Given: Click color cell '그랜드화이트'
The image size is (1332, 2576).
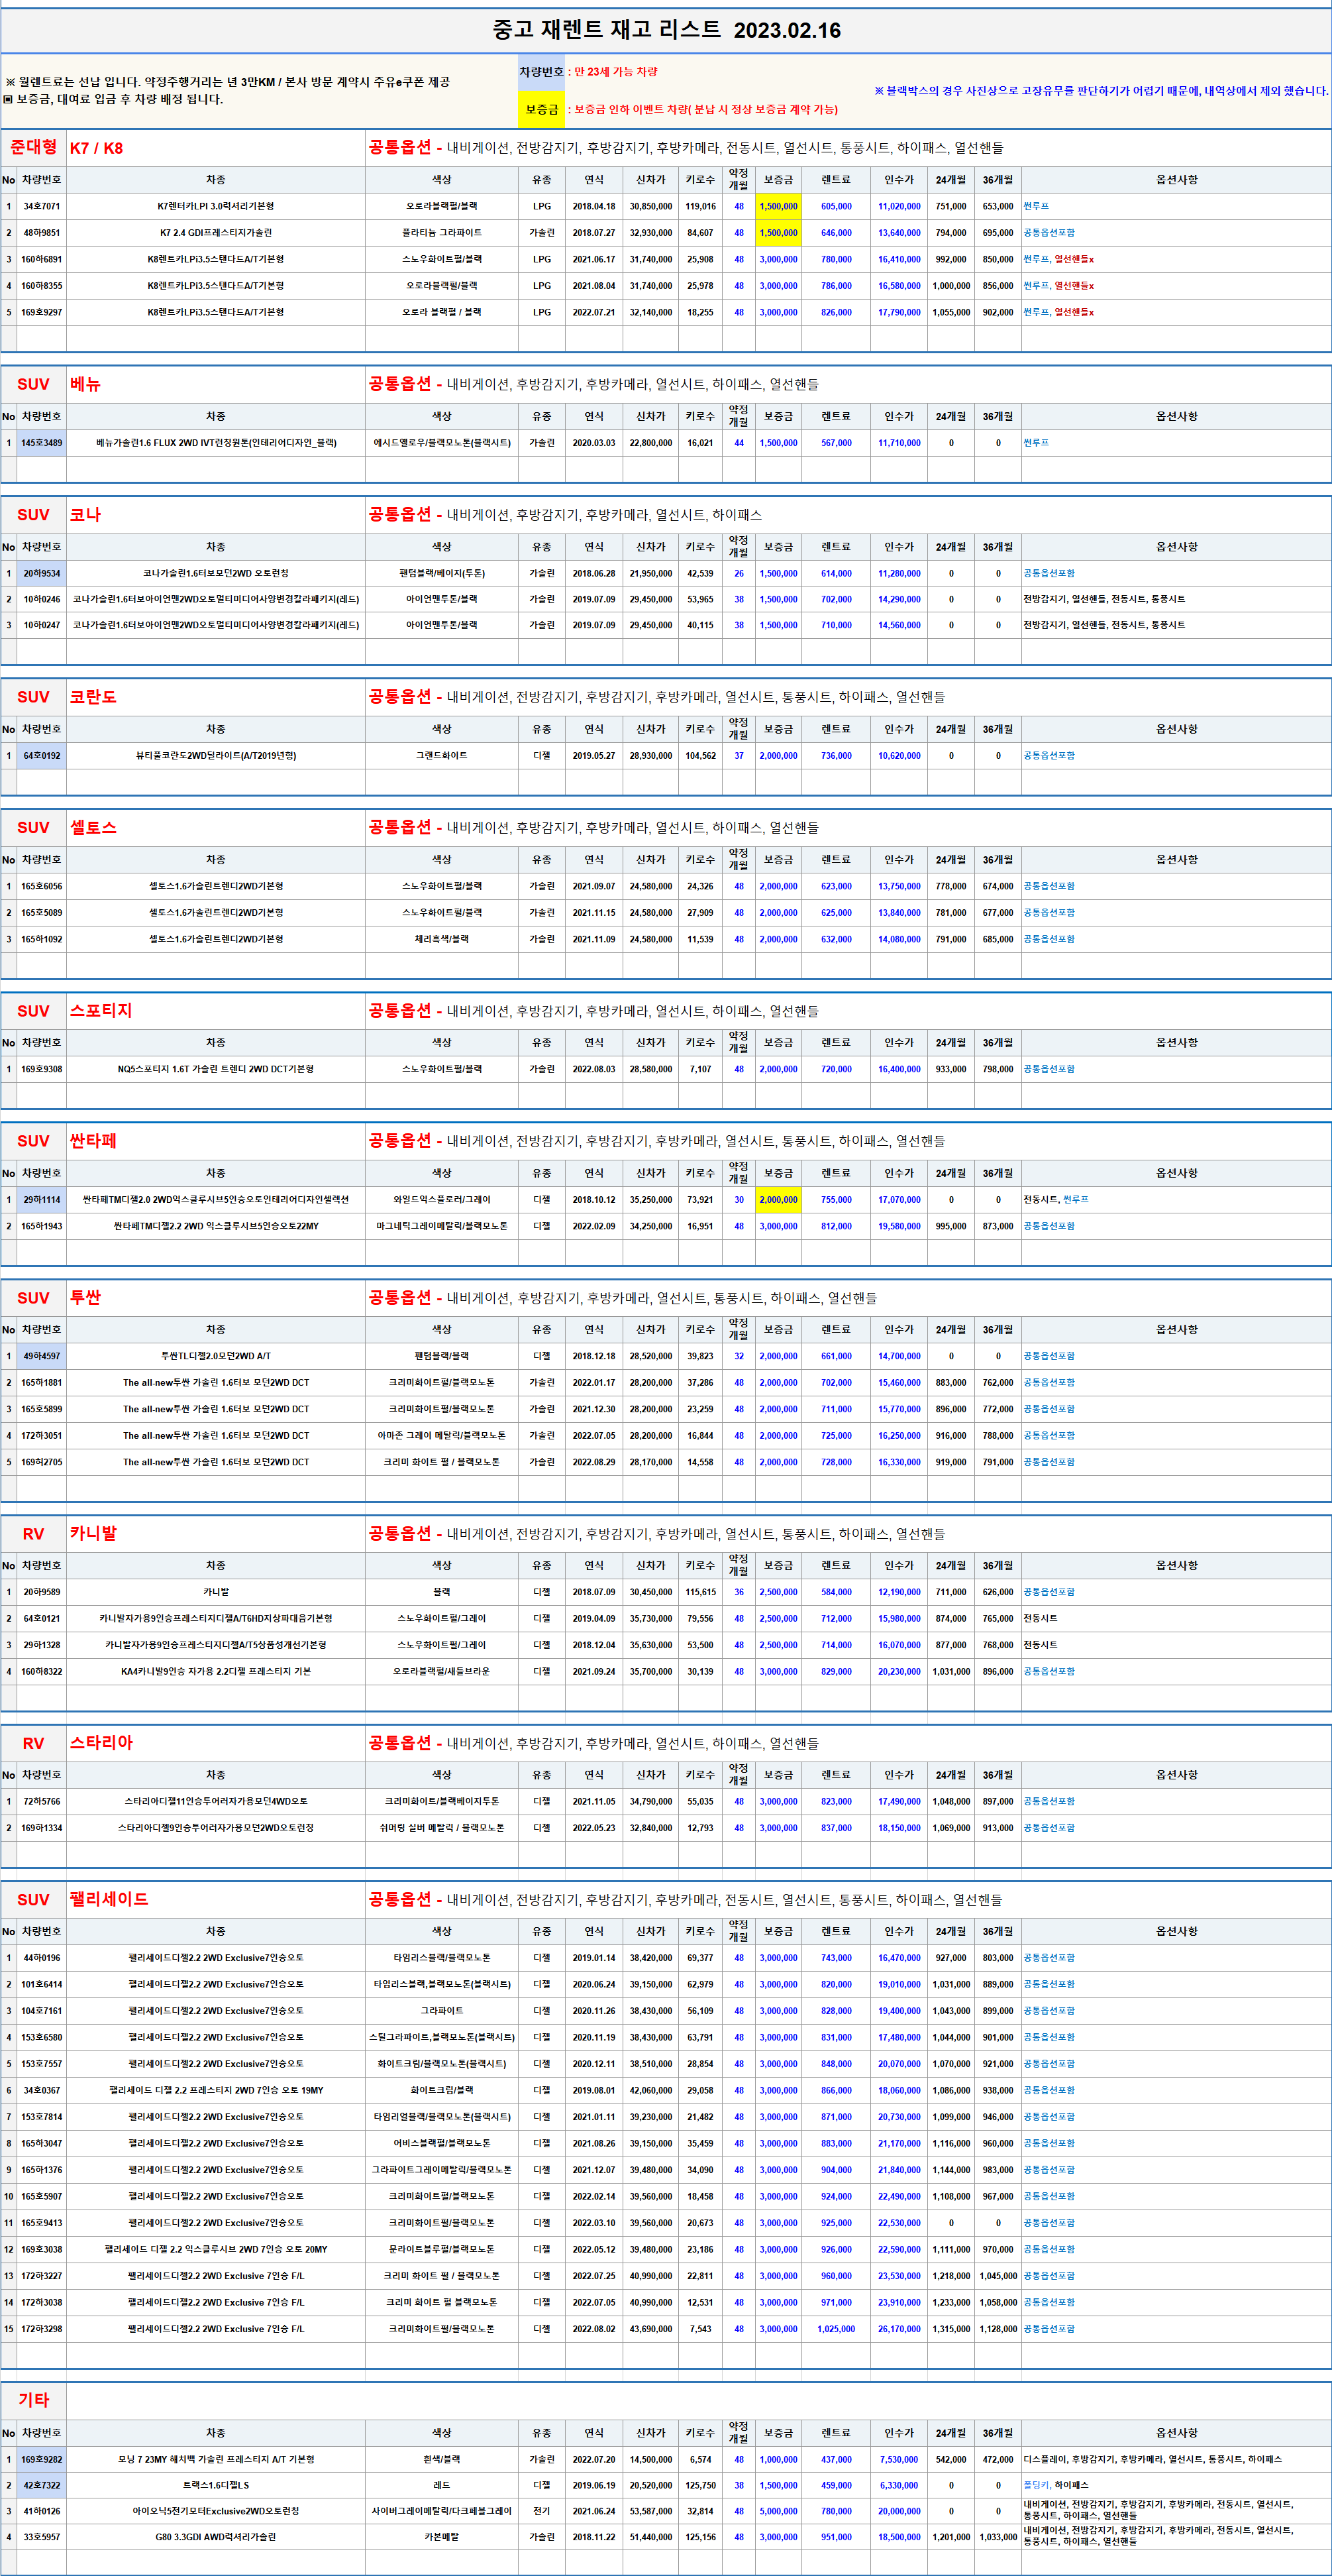Looking at the screenshot, I should point(442,756).
